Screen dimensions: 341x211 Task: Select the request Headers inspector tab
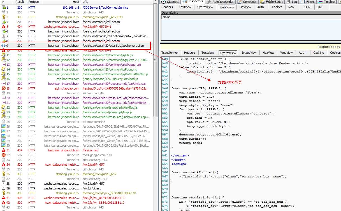[x=167, y=7]
